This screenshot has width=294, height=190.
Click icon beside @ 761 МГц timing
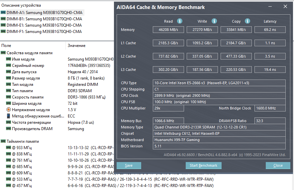point(8,160)
